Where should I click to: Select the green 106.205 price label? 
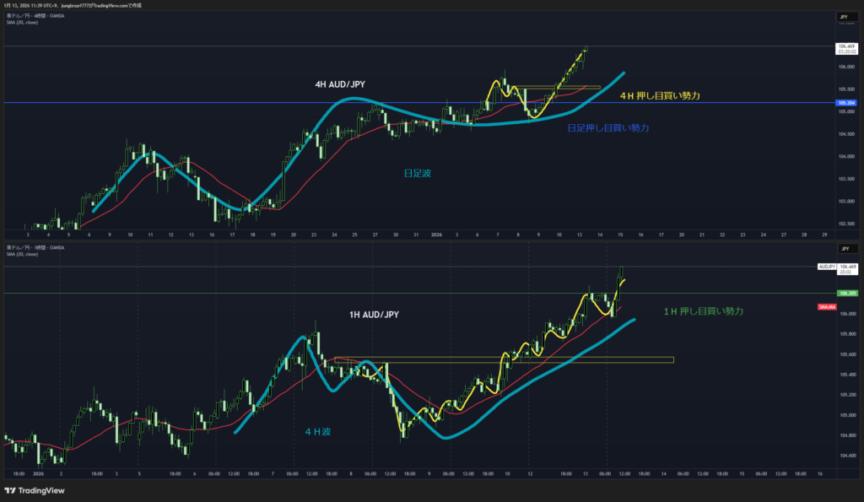pos(845,294)
